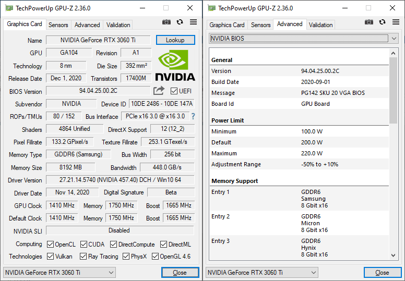Click Digital Signature value Beta
The image size is (405, 281).
pyautogui.click(x=171, y=192)
